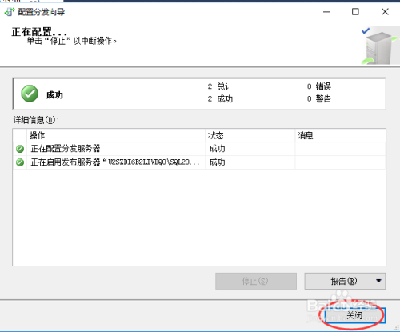Click the 操作 column header

pyautogui.click(x=116, y=135)
